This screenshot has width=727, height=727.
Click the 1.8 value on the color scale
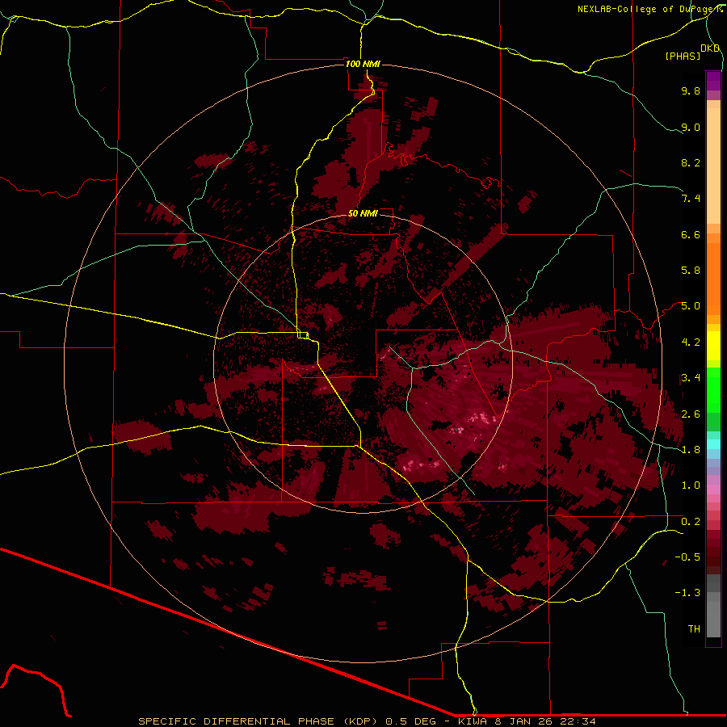(691, 450)
